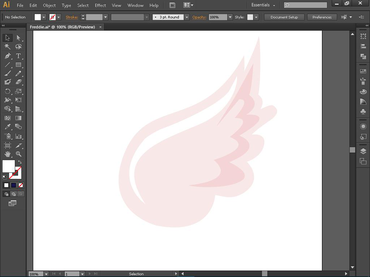Viewport: 370px width, 277px height.
Task: Open the Essentials workspace switcher
Action: tap(263, 5)
